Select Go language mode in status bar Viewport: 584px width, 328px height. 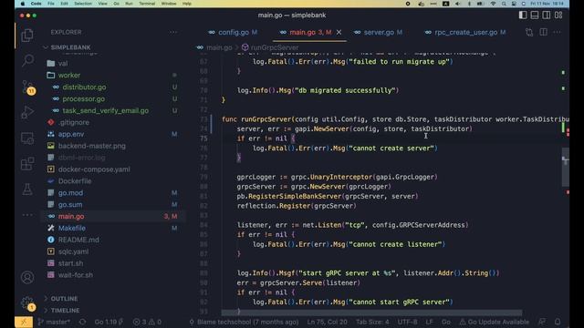coord(446,322)
